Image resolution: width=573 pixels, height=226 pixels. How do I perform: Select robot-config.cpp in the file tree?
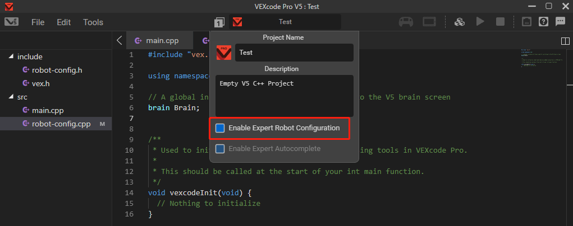click(56, 124)
